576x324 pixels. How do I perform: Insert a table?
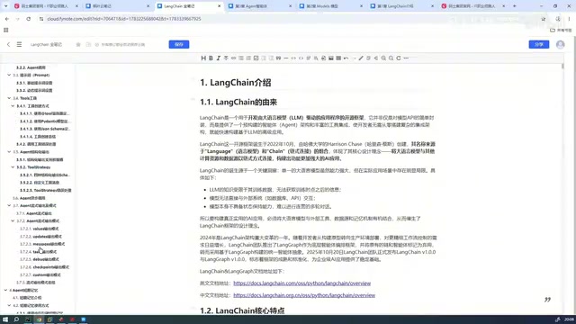point(338,58)
